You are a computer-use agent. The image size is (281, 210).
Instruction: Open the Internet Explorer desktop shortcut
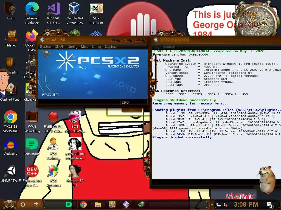pos(32,13)
